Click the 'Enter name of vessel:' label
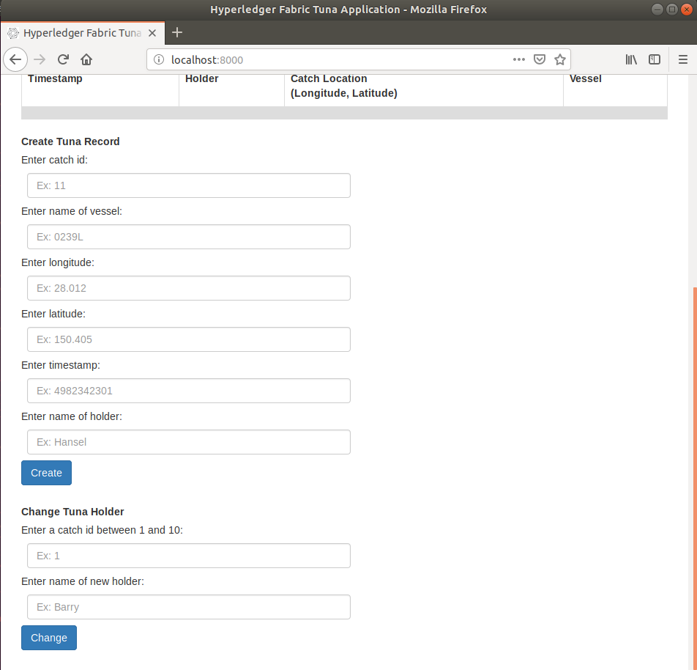Image resolution: width=697 pixels, height=670 pixels. tap(72, 211)
